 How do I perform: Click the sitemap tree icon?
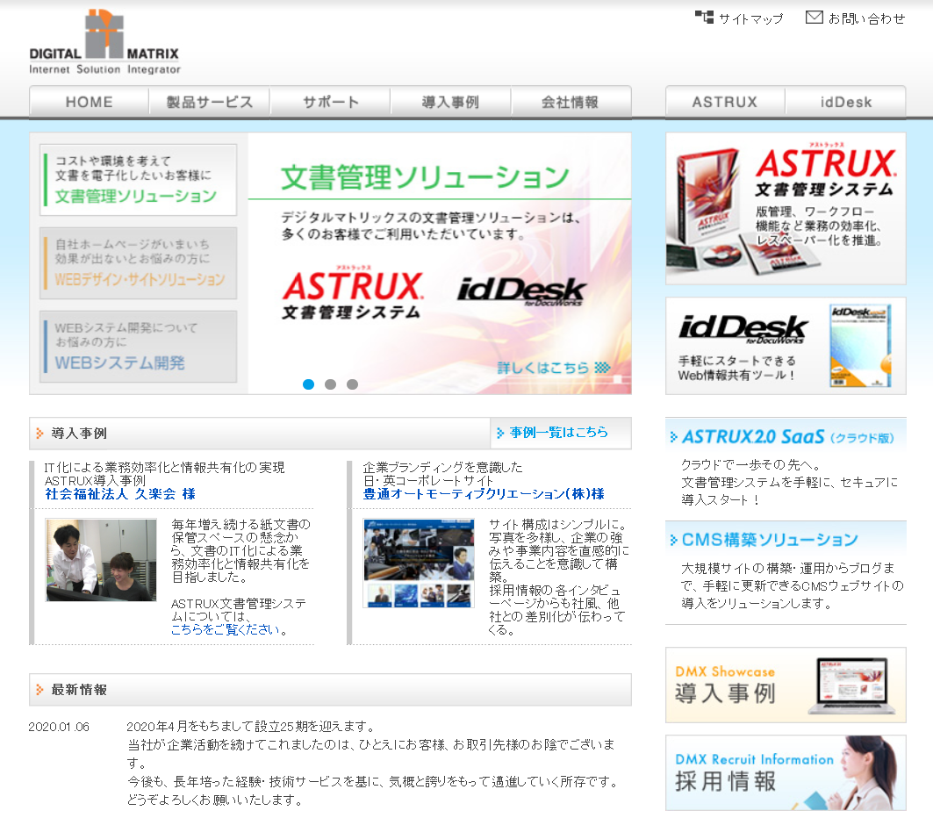[704, 18]
